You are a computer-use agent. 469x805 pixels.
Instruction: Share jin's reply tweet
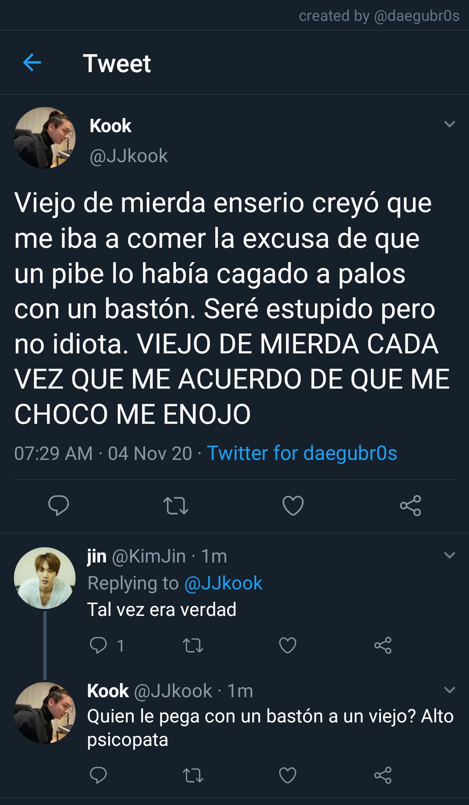pyautogui.click(x=383, y=645)
